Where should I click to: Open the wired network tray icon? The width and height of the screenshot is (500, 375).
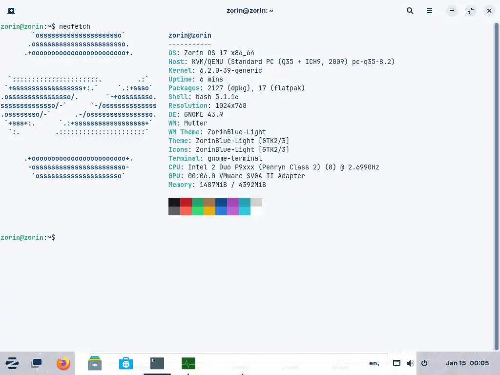tap(396, 363)
